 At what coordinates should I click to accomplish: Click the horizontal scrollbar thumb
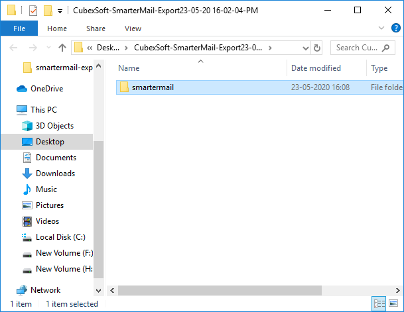tap(220, 291)
